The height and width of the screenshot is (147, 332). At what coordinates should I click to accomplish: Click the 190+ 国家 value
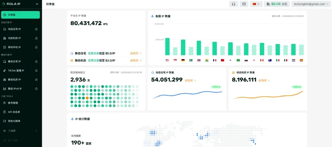[x=81, y=143]
